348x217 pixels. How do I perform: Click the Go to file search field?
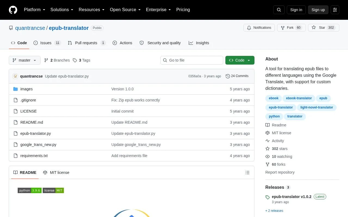[x=192, y=60]
